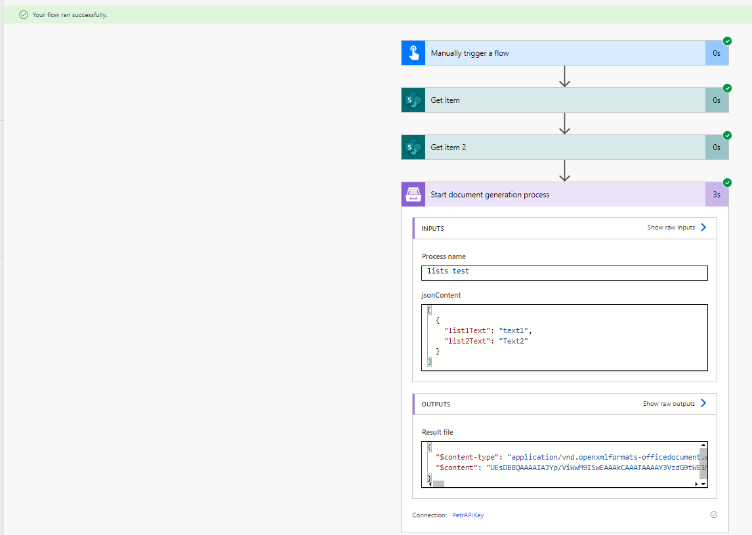
Task: Show raw outputs of the document step
Action: pos(675,404)
